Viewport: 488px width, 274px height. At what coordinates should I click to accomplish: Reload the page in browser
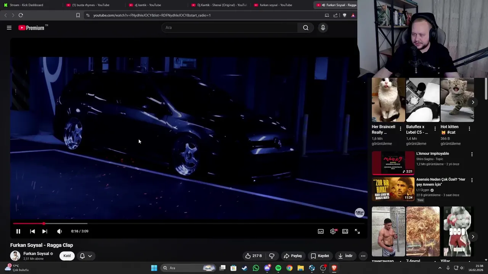pyautogui.click(x=21, y=15)
